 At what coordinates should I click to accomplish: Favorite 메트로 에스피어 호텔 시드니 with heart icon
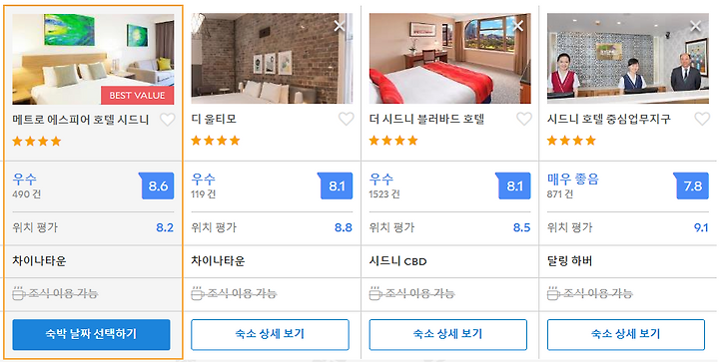(x=168, y=120)
